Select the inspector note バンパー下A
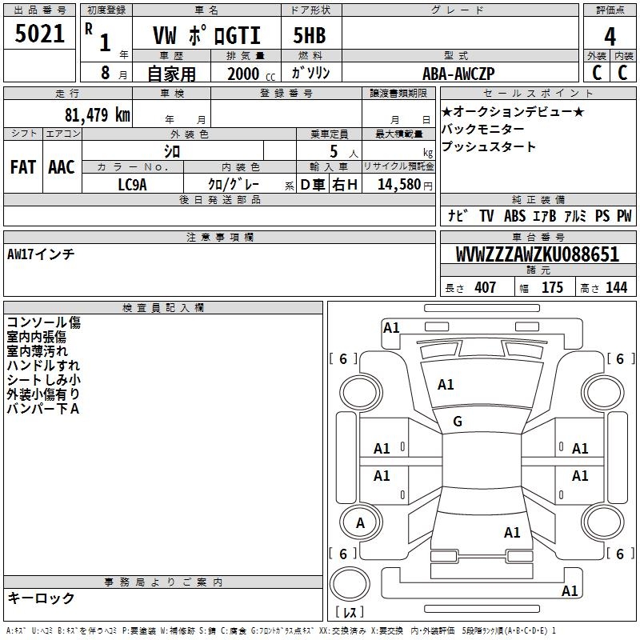640x640 pixels. pyautogui.click(x=43, y=408)
